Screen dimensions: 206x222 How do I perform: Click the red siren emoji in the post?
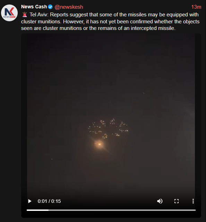pyautogui.click(x=25, y=15)
